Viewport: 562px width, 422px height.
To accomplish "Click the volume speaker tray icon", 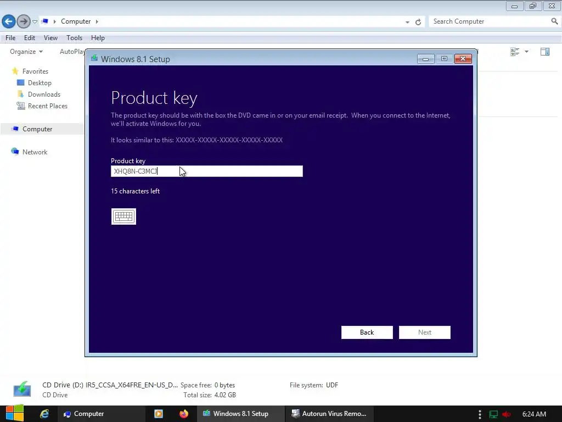I will click(507, 414).
